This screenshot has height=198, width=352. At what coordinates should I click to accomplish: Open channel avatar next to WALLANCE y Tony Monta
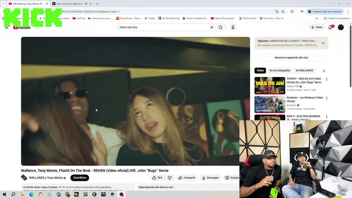click(24, 177)
